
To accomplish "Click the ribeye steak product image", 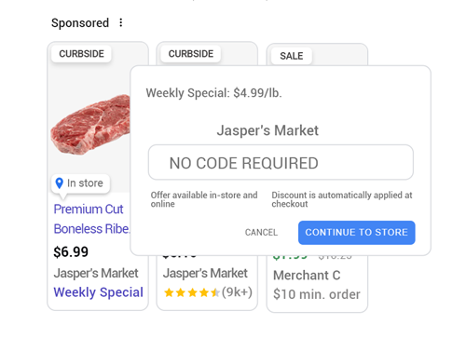I will [90, 125].
